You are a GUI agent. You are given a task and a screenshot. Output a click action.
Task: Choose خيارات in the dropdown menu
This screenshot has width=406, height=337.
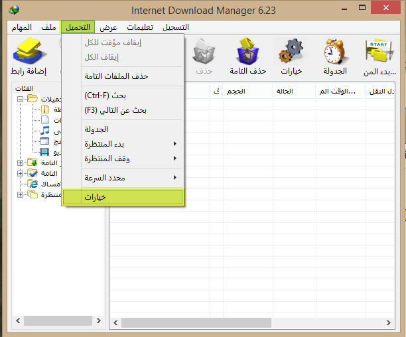(123, 197)
